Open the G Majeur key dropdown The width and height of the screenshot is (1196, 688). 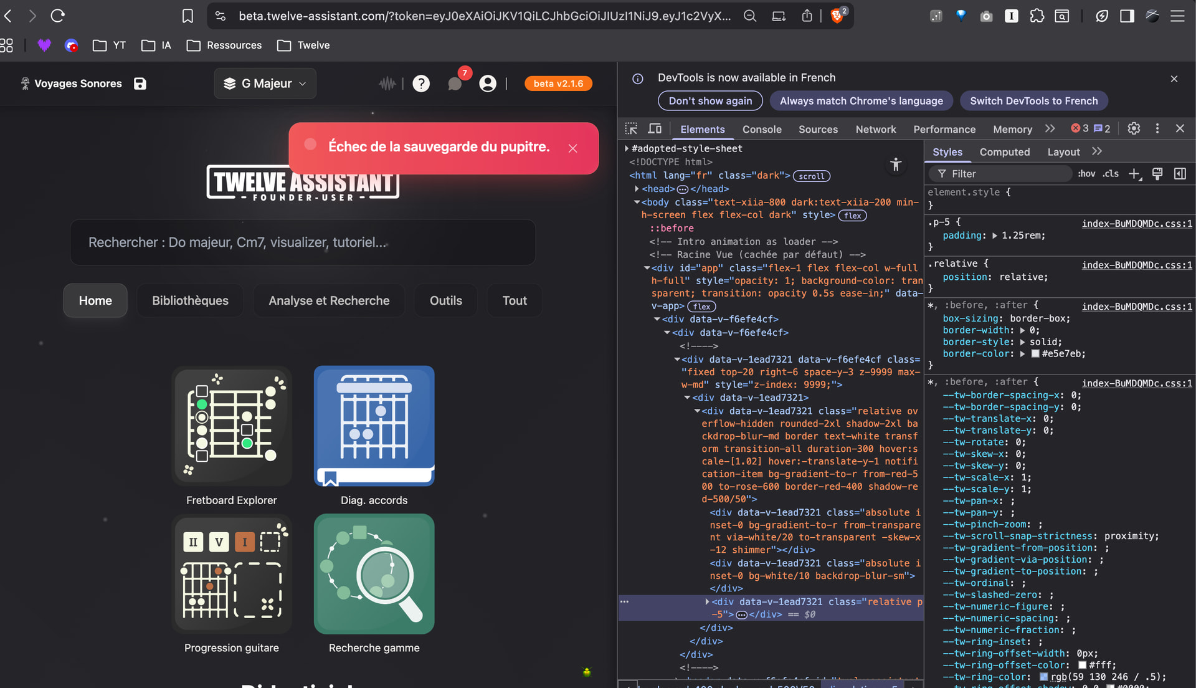coord(265,84)
